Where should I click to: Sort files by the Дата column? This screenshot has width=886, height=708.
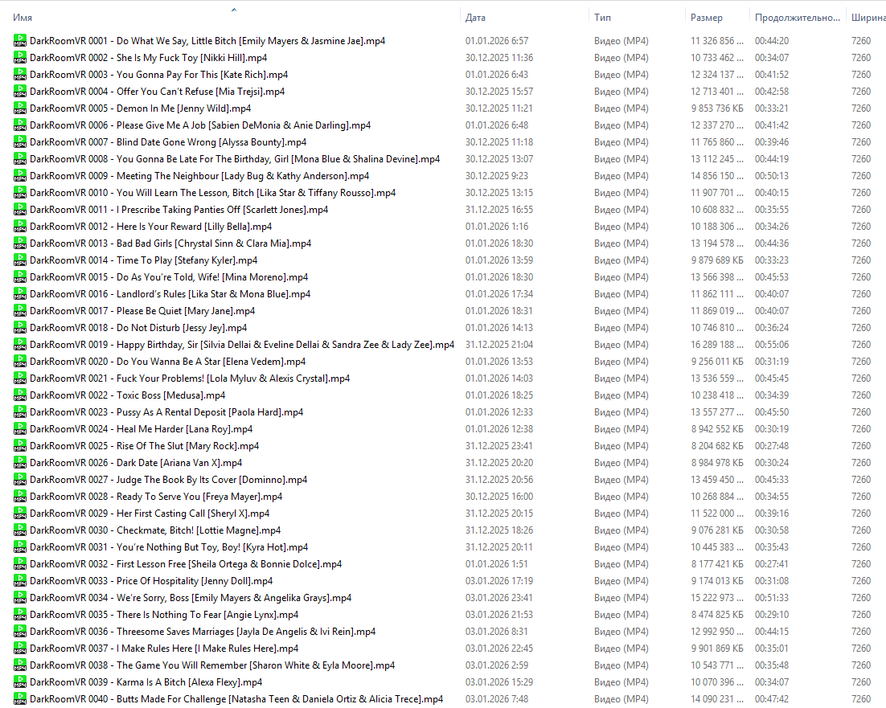[x=475, y=18]
